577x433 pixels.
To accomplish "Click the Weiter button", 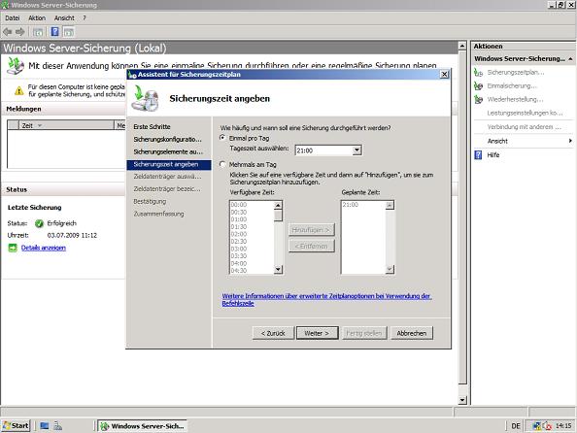I will click(317, 333).
